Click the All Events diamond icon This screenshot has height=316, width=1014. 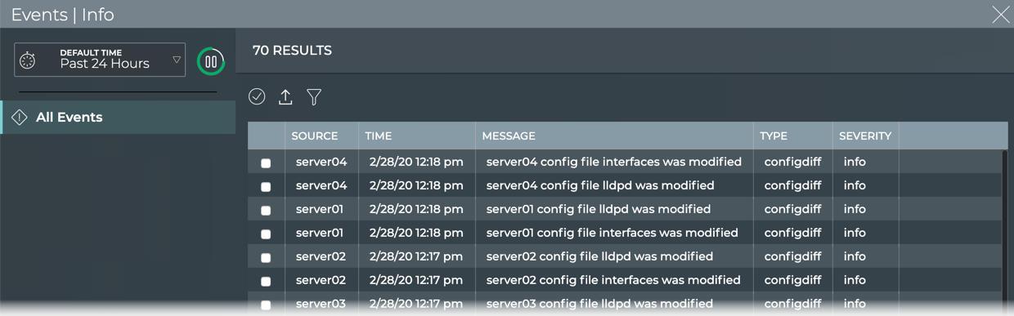point(20,118)
